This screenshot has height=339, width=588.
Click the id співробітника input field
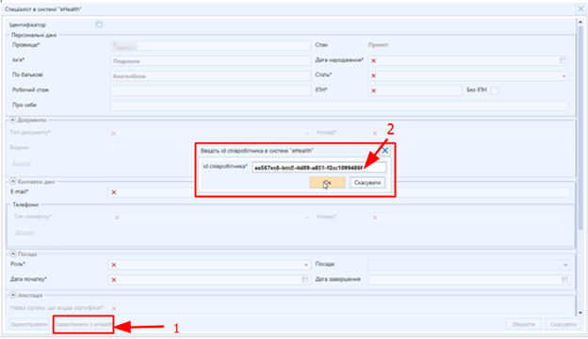click(319, 168)
